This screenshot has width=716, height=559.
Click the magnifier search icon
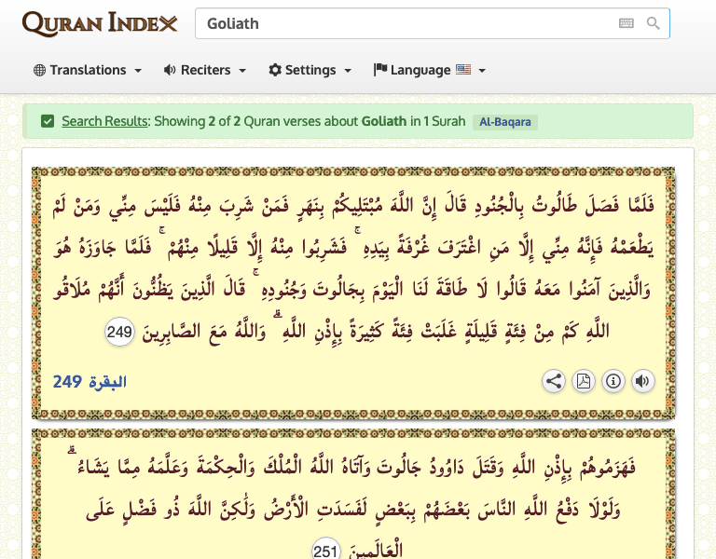(x=654, y=23)
